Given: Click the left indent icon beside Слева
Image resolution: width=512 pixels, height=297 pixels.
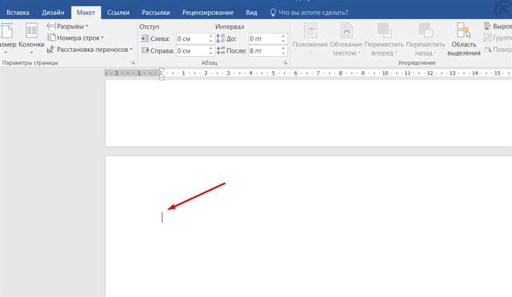Looking at the screenshot, I should pos(145,38).
